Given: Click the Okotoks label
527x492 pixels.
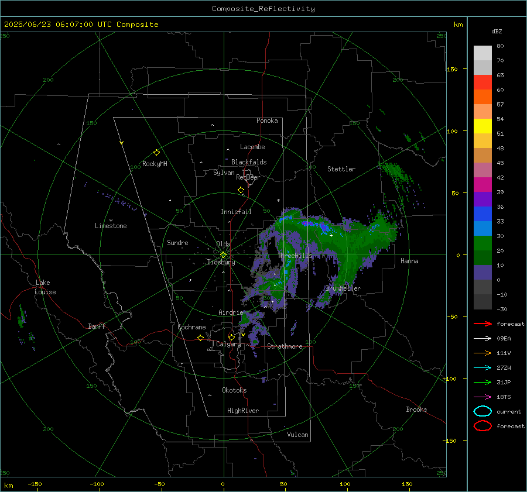Looking at the screenshot, I should tap(234, 390).
